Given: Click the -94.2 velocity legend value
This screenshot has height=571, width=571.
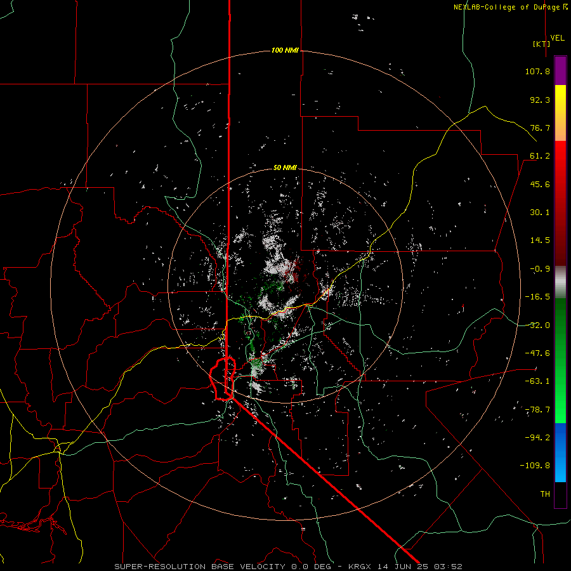Looking at the screenshot, I should click(537, 438).
